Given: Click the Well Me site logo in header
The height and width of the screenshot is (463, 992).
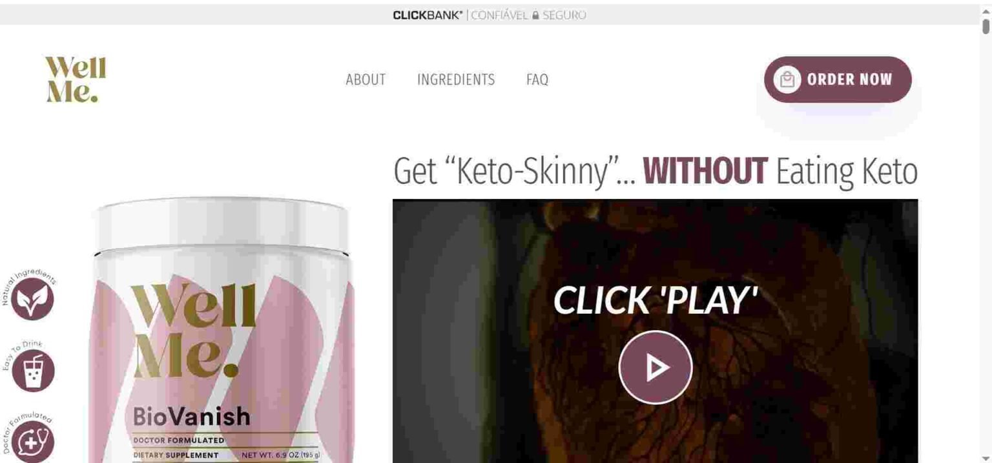Looking at the screenshot, I should tap(76, 79).
